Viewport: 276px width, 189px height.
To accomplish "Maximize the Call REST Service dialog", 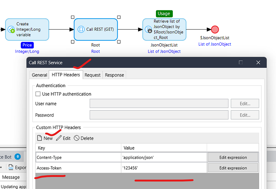I will point(241,63).
